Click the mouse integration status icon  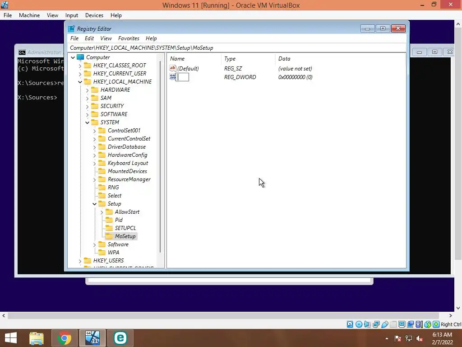point(428,324)
